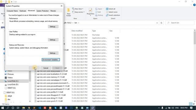Click Select all in ribbon

click(111, 9)
